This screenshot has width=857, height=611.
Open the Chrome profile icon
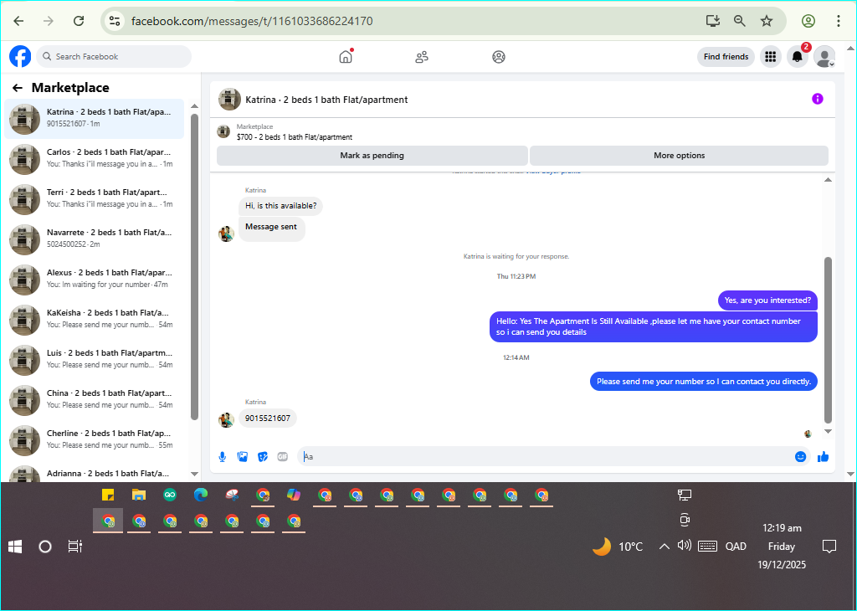tap(808, 21)
